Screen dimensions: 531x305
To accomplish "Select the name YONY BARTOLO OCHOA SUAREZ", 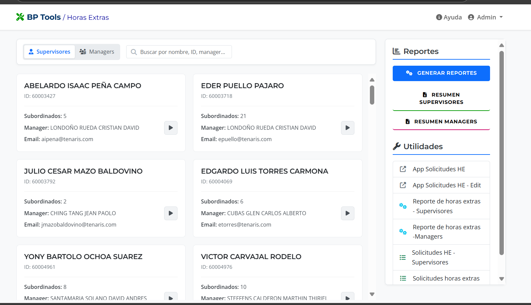I will 83,257.
